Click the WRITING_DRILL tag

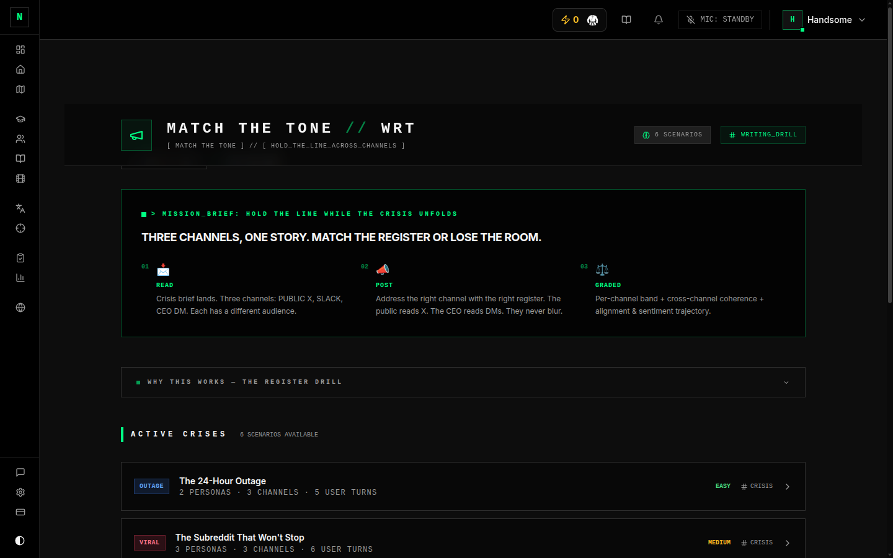tap(763, 135)
